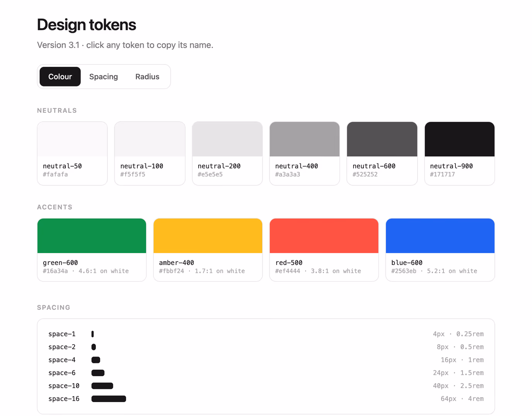Image resolution: width=532 pixels, height=416 pixels.
Task: Click the #525252 hex value
Action: pos(365,175)
